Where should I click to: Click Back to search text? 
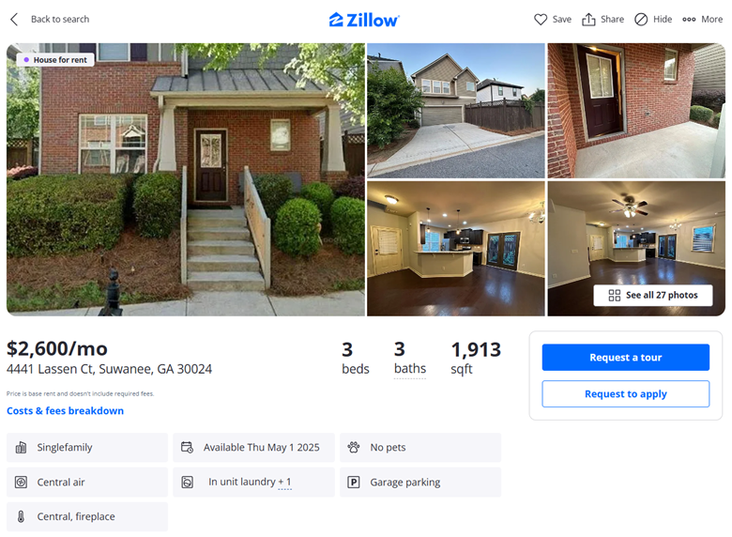tap(60, 19)
